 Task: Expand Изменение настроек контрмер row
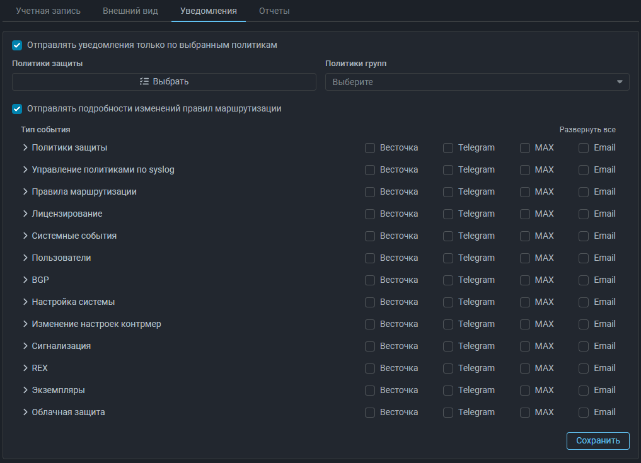[x=25, y=324]
